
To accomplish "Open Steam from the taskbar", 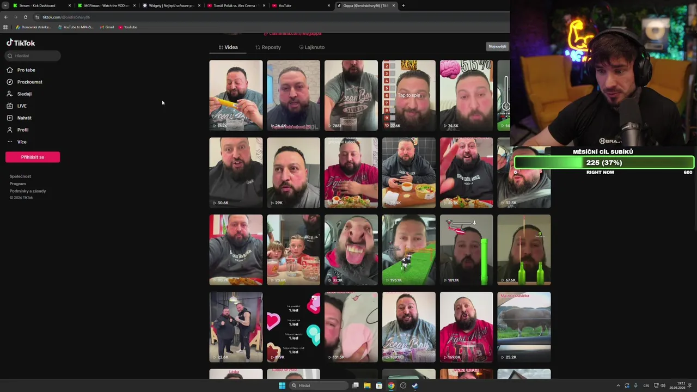I will click(x=415, y=385).
